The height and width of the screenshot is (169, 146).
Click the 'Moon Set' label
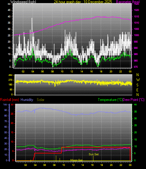[x=77, y=160]
